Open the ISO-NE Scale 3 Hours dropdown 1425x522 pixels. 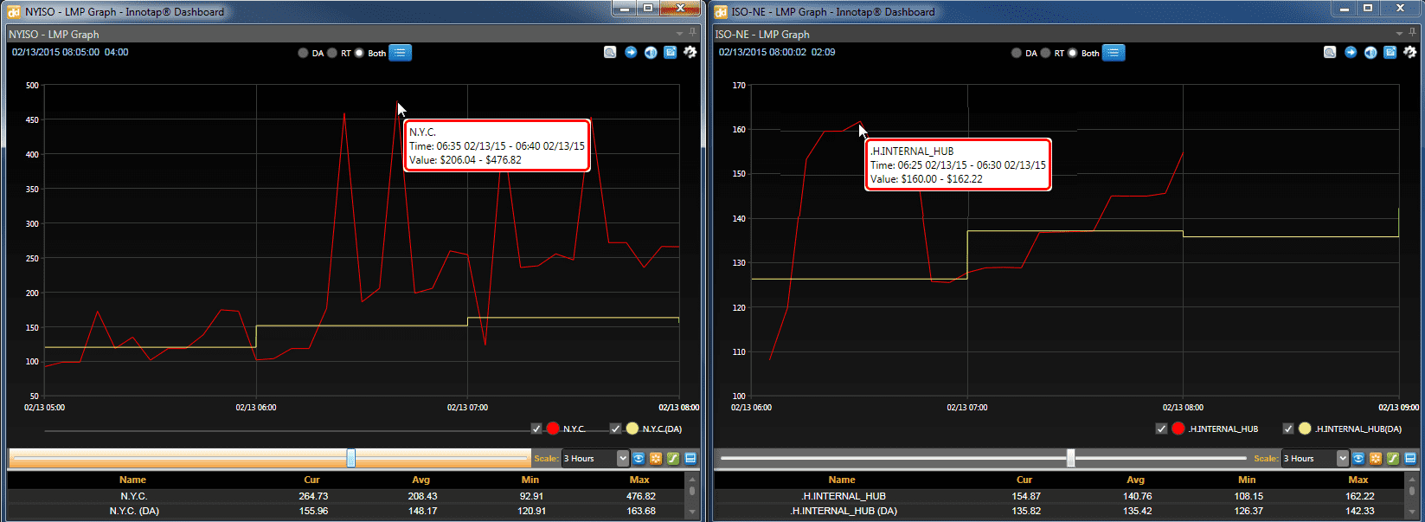tap(1342, 459)
